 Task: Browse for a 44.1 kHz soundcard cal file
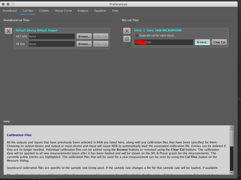(x=84, y=36)
